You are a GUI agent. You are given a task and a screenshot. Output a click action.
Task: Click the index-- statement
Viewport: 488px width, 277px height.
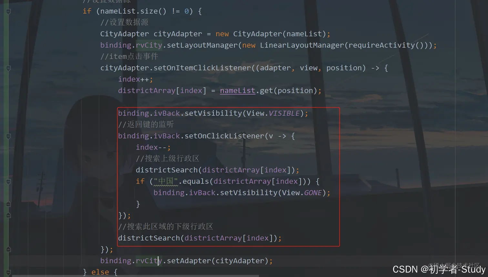153,147
